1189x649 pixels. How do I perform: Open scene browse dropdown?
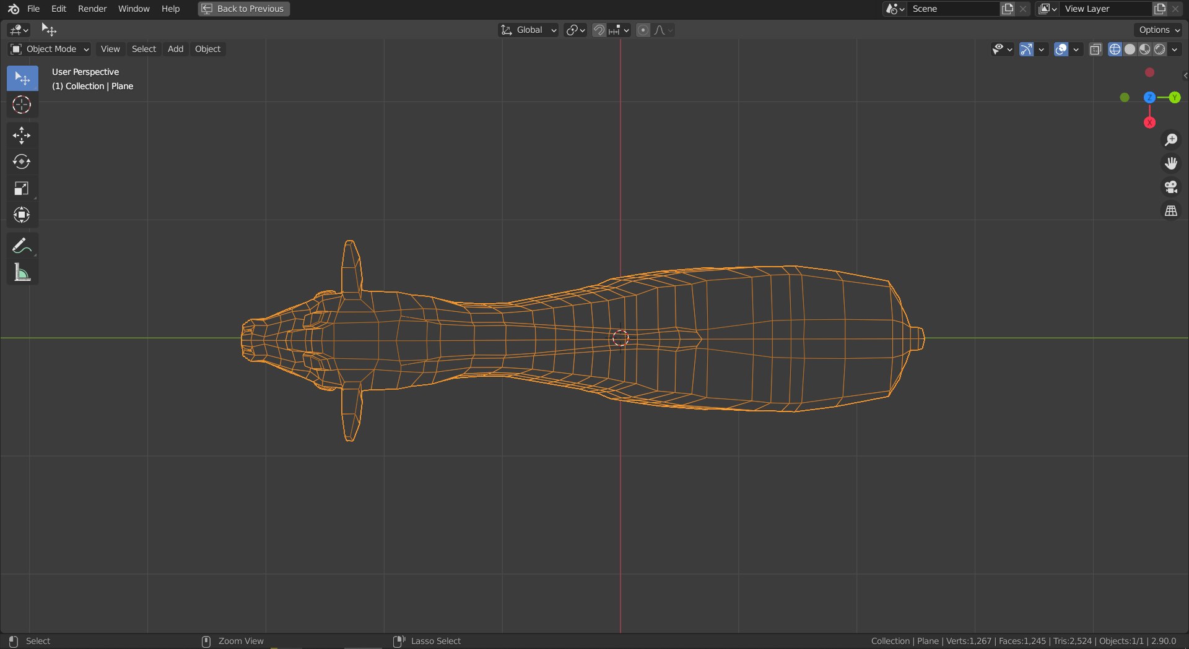895,9
